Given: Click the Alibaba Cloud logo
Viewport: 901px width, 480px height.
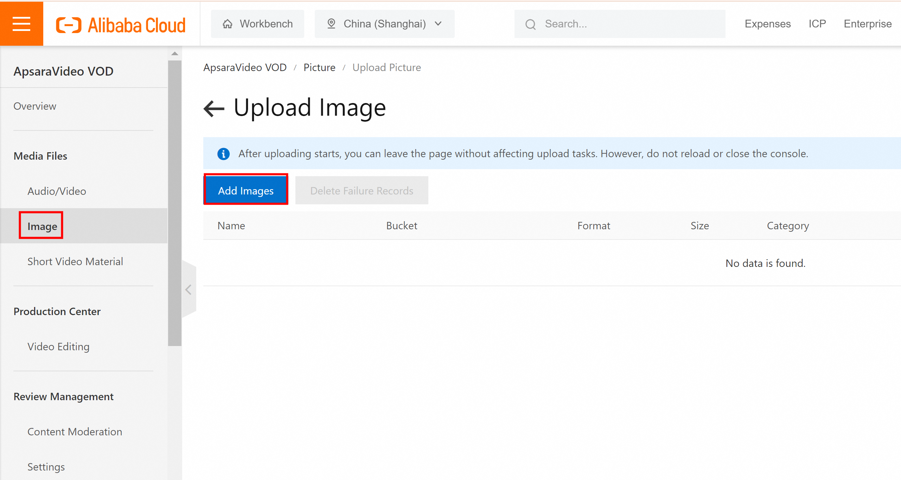Looking at the screenshot, I should click(121, 25).
